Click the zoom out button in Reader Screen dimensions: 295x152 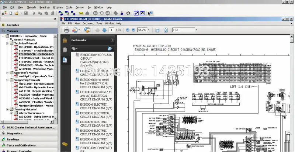pos(128,30)
